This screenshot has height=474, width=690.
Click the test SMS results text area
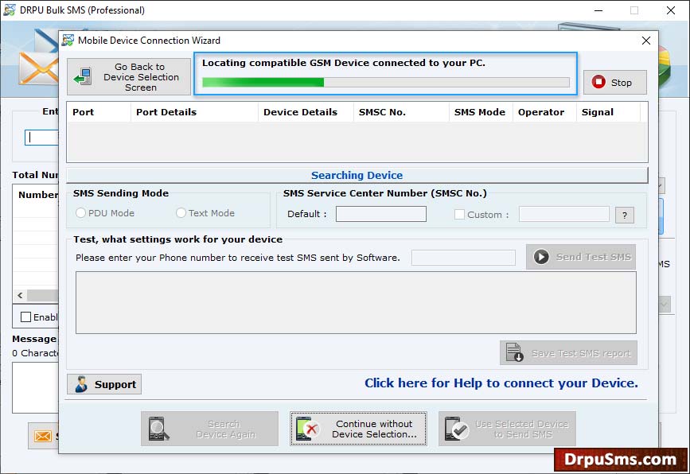(356, 302)
